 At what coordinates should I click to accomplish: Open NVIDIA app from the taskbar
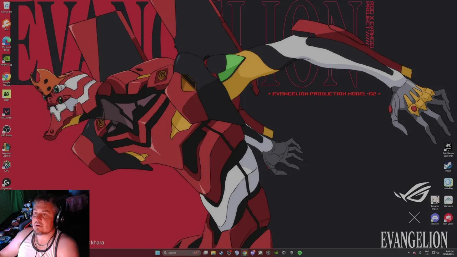click(276, 253)
